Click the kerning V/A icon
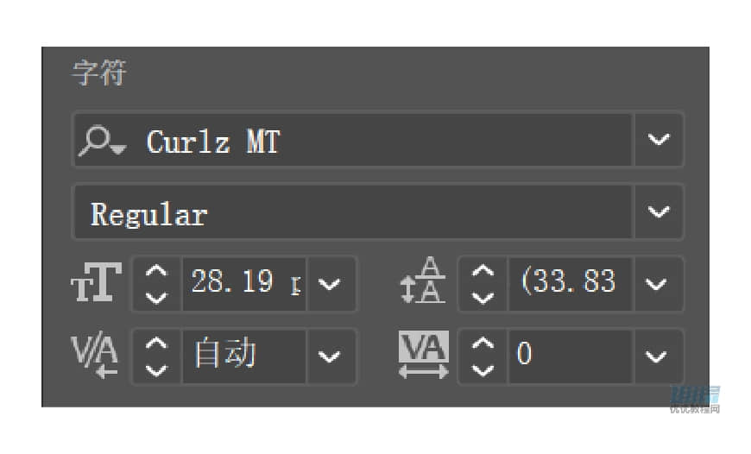The width and height of the screenshot is (751, 454). [x=95, y=355]
